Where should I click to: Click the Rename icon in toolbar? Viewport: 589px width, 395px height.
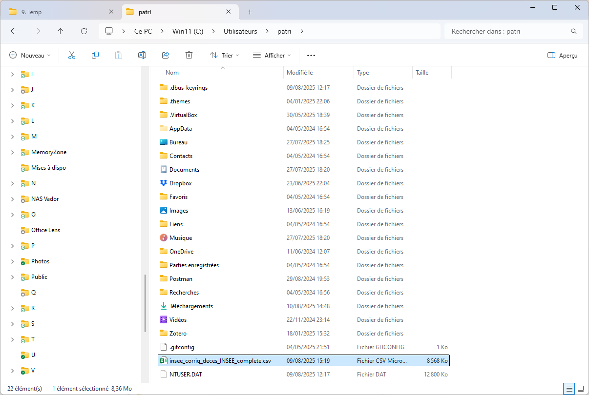(142, 55)
